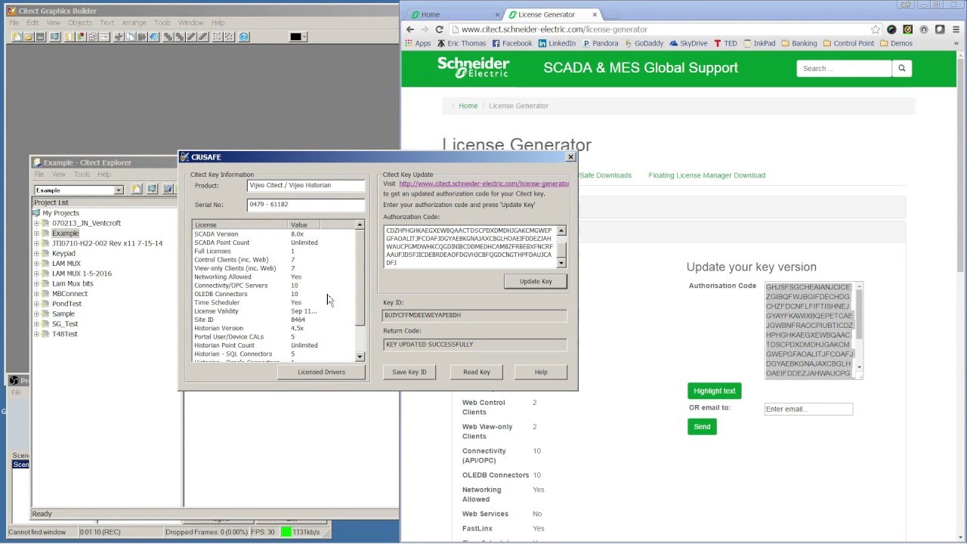Screen dimensions: 967x544
Task: Click the license list vertical scrollbar
Action: (360, 291)
